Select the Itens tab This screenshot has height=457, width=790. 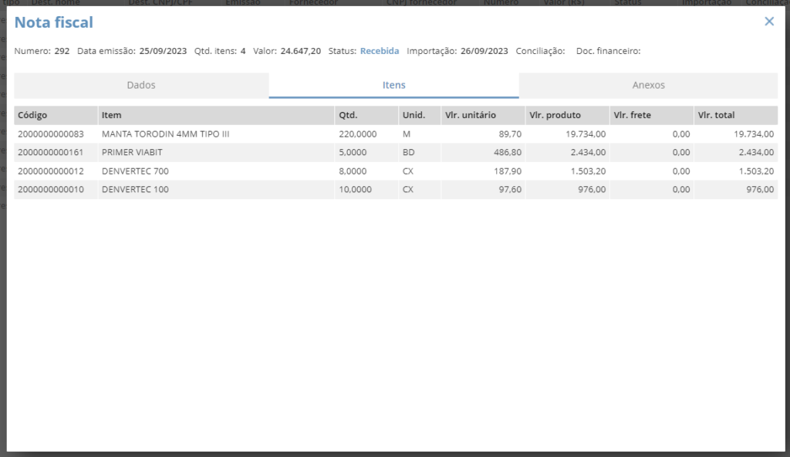[394, 85]
